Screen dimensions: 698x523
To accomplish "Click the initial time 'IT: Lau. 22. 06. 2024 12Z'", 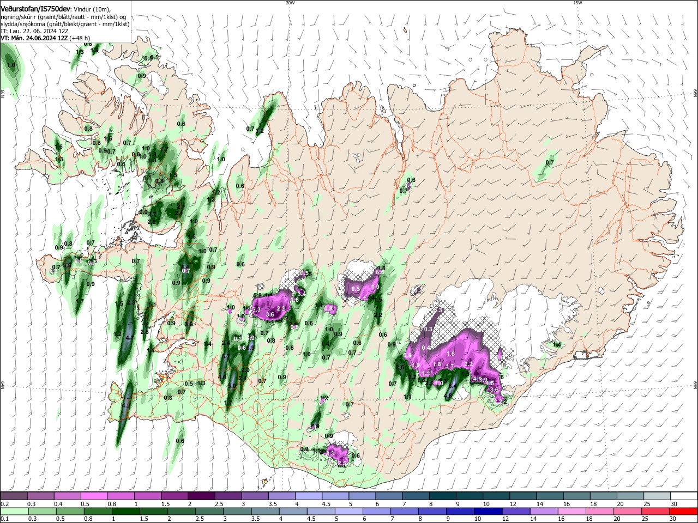I will [x=34, y=31].
